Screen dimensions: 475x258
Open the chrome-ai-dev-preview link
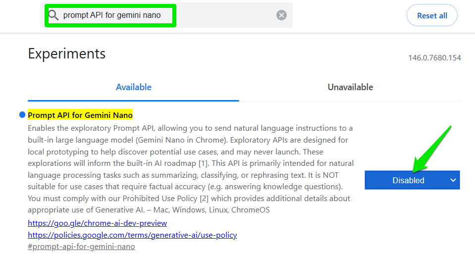97,223
